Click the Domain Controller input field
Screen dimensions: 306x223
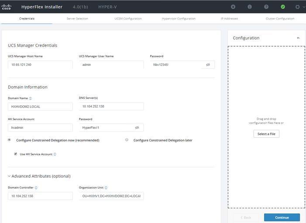pyautogui.click(x=40, y=196)
